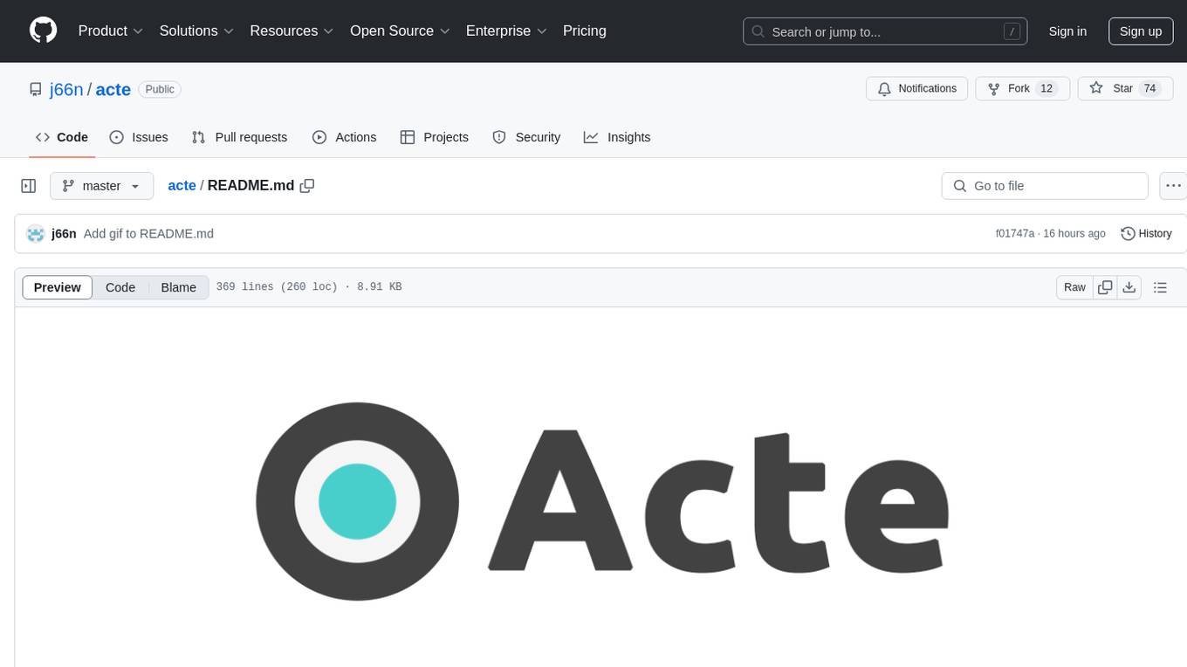
Task: Open the j66n commit author link
Action: pos(64,233)
